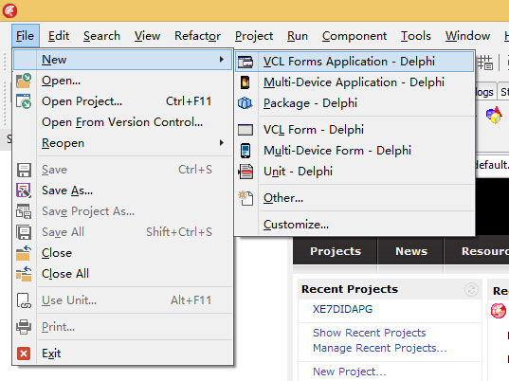Open the Tools menu
509x381 pixels.
pos(416,36)
